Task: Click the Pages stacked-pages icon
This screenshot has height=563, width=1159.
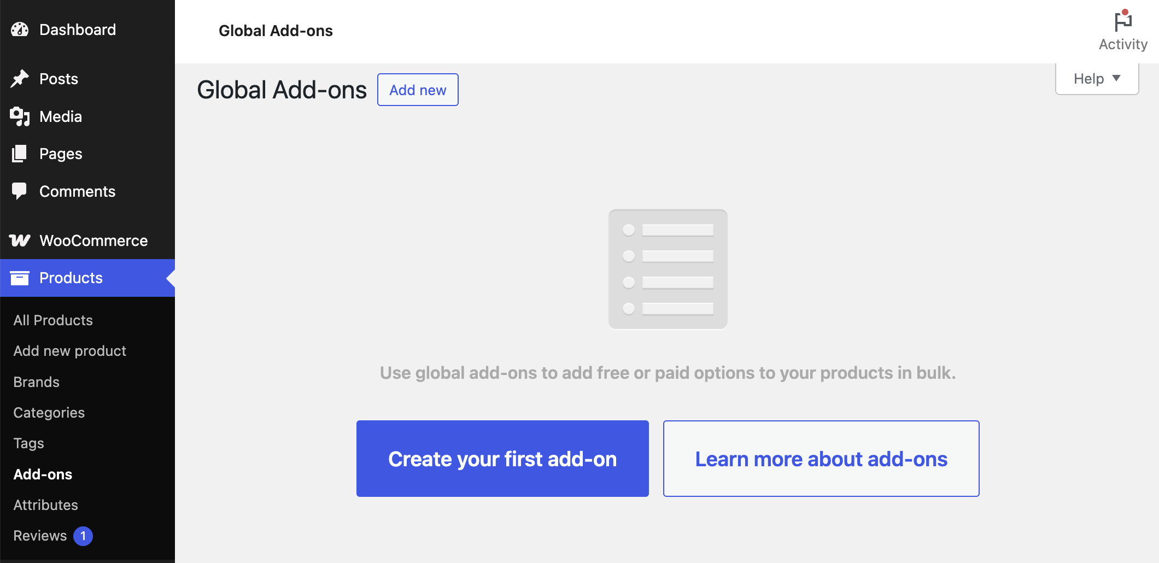Action: (x=20, y=154)
